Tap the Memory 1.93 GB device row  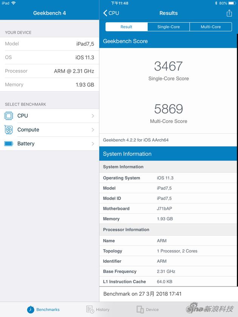pos(49,85)
